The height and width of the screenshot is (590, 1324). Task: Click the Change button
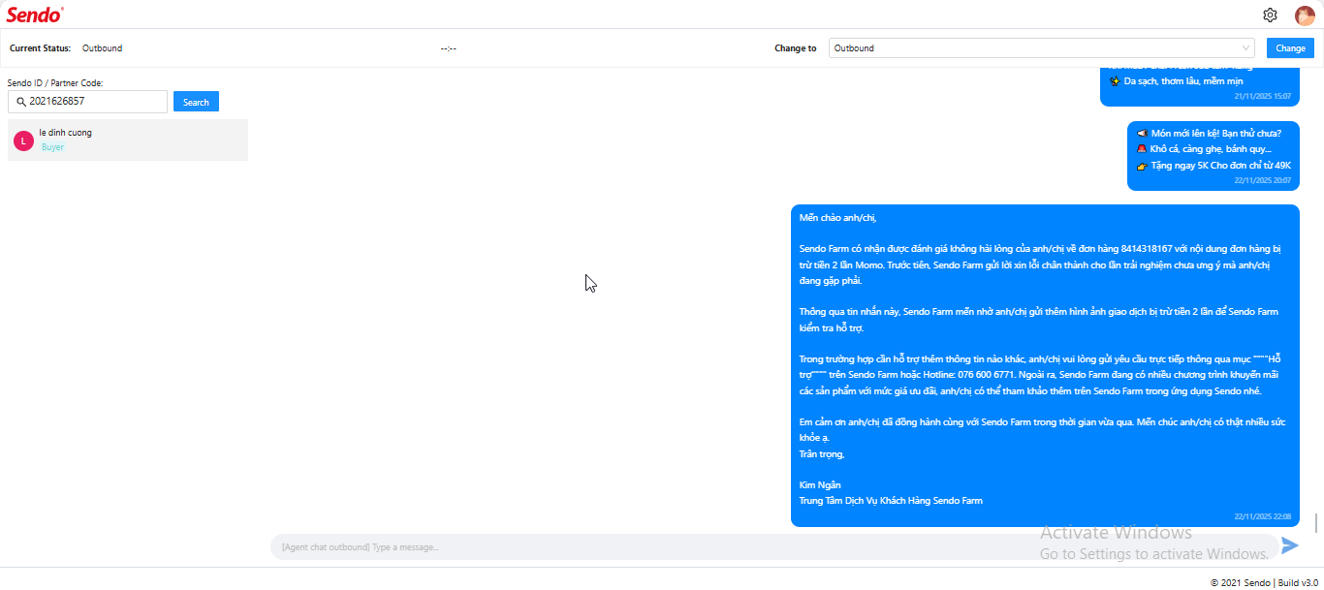tap(1290, 48)
